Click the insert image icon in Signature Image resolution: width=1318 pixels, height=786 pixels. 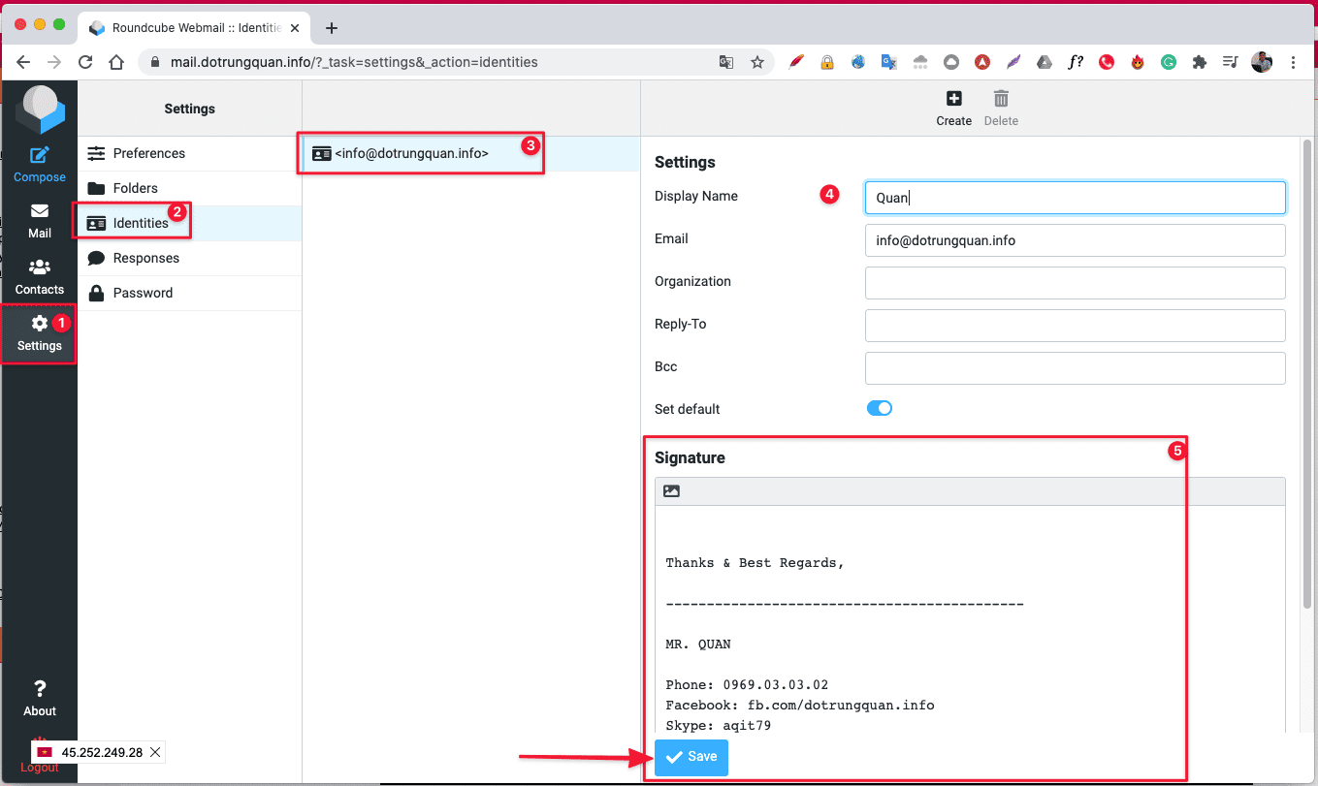point(671,491)
